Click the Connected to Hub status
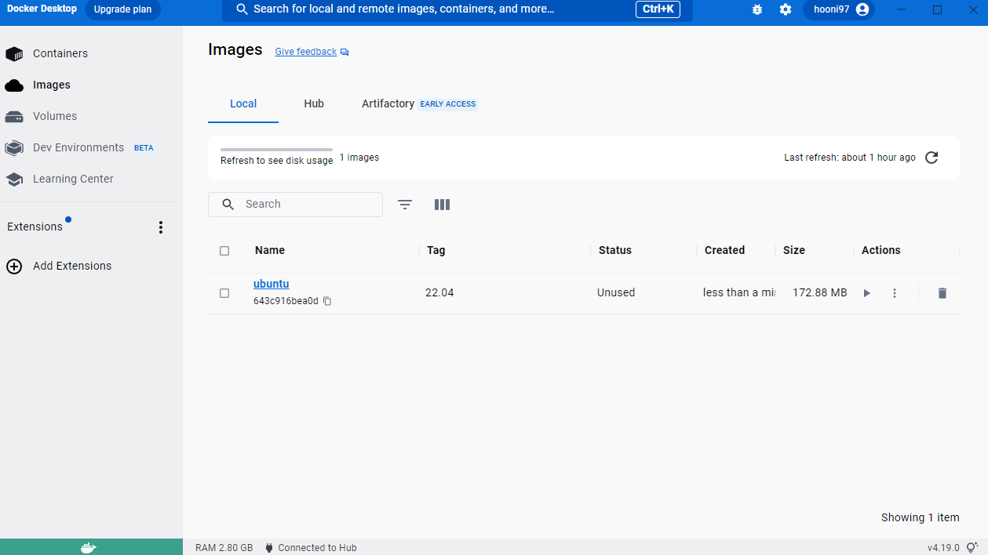 click(x=317, y=548)
